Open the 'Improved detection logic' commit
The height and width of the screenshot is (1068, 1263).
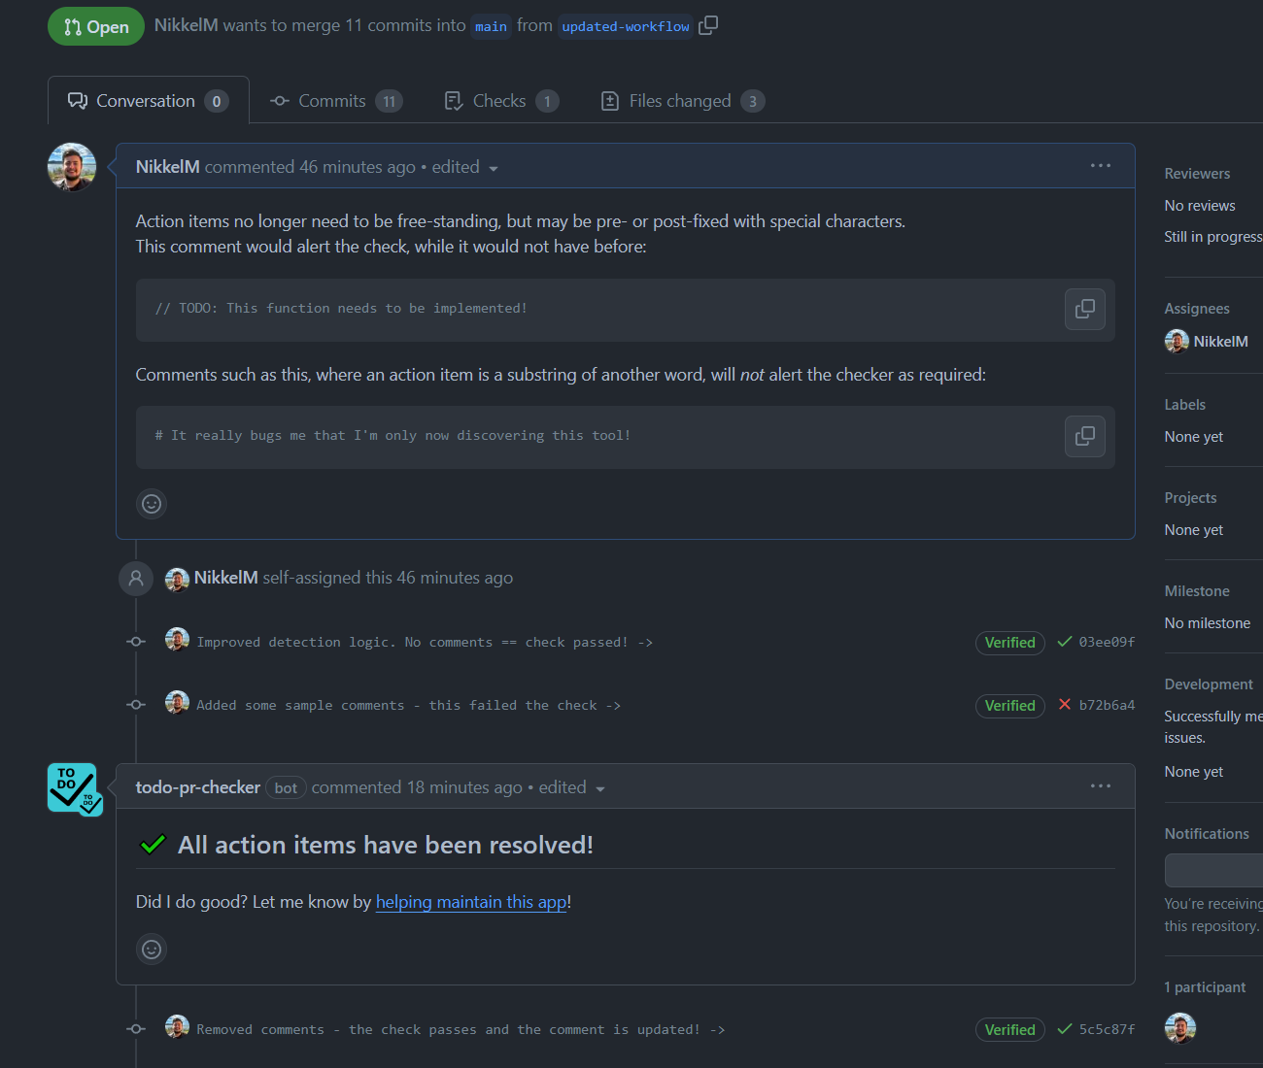pyautogui.click(x=412, y=643)
